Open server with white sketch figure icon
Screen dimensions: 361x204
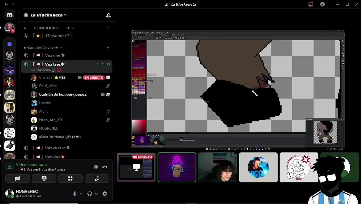9,133
